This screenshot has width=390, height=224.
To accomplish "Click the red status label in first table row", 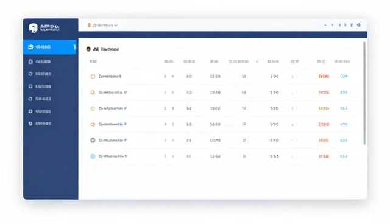I will click(324, 76).
